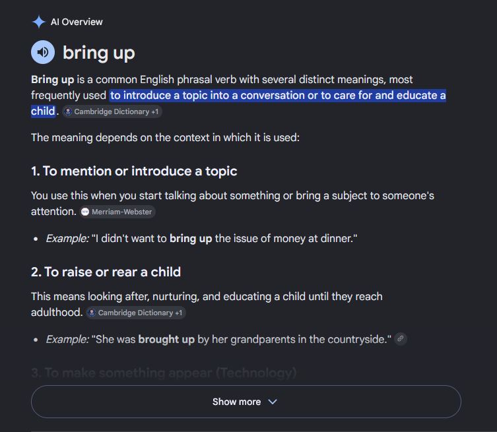Expand the overview using the chevron arrow
497x432 pixels.
pos(273,402)
